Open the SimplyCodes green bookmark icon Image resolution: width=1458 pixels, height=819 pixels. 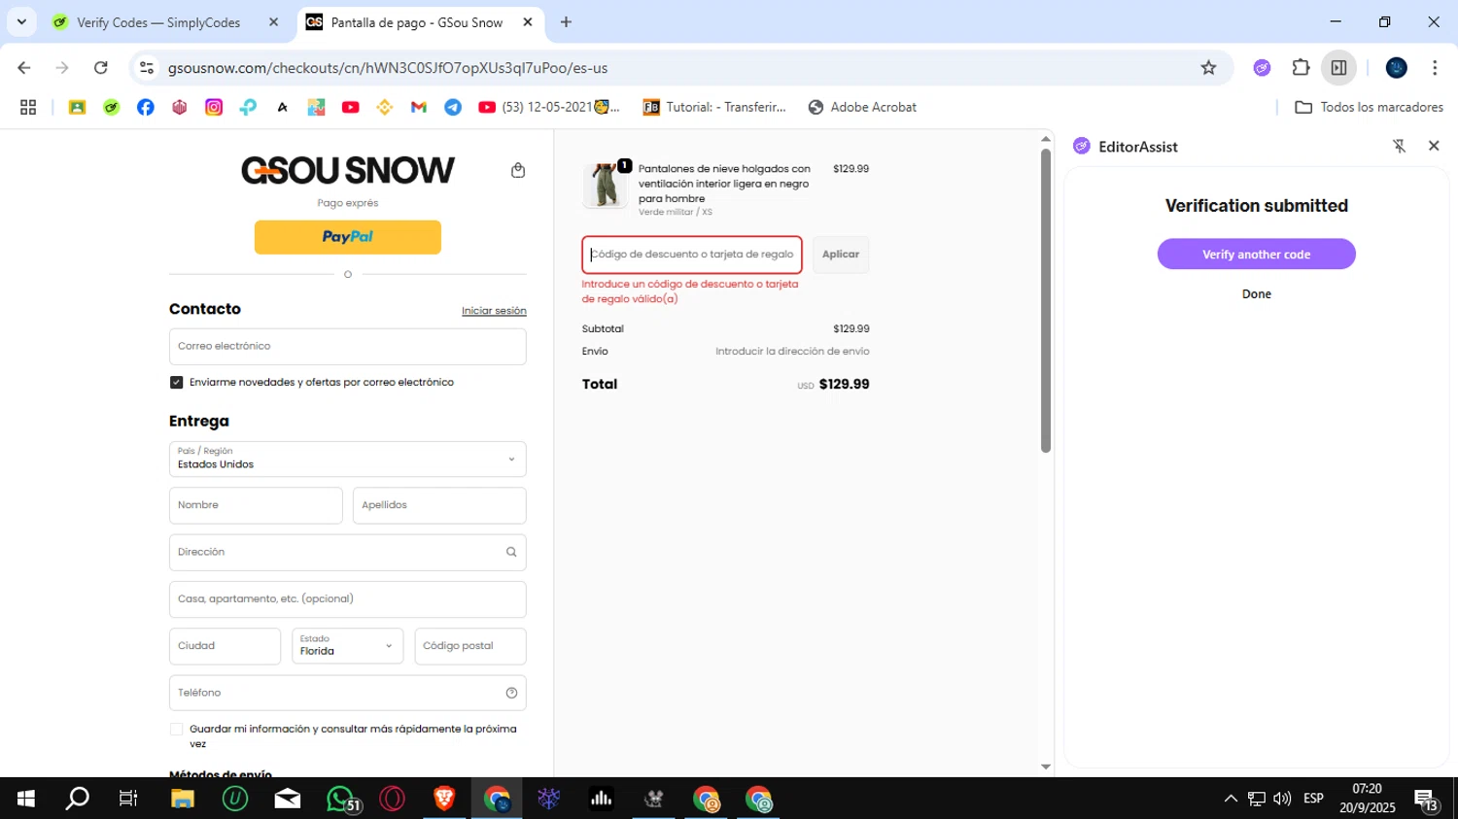(x=112, y=107)
